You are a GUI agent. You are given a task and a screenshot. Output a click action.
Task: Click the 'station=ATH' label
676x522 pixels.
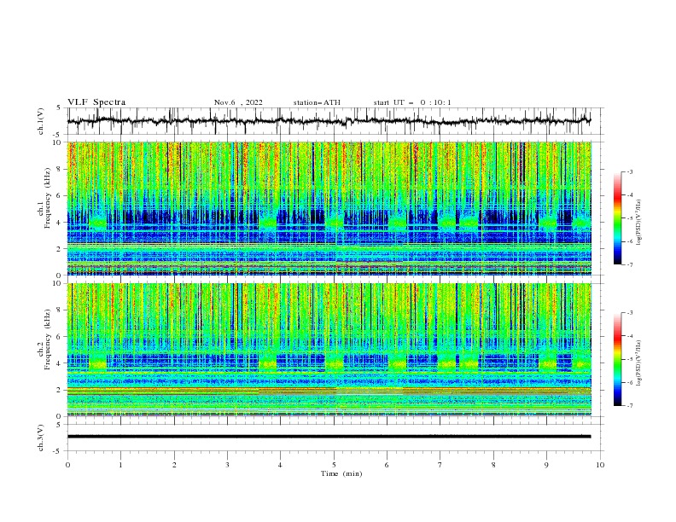tap(317, 102)
